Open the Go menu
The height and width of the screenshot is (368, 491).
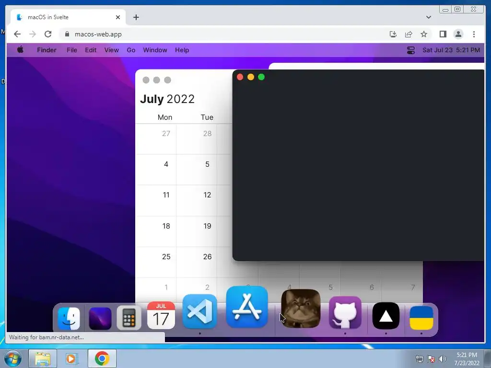click(131, 50)
